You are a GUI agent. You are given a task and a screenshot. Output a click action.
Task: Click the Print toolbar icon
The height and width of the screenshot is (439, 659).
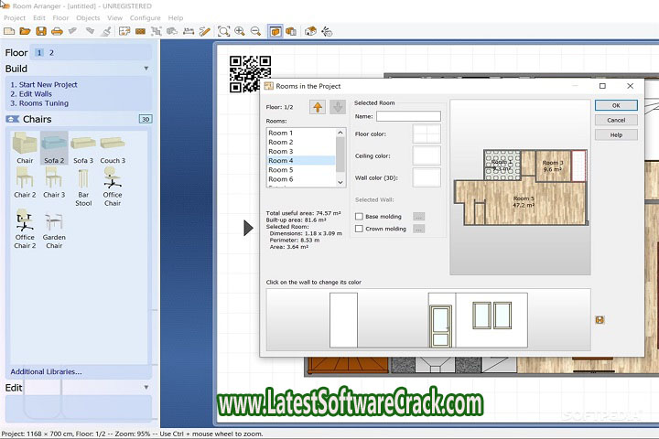(x=57, y=31)
